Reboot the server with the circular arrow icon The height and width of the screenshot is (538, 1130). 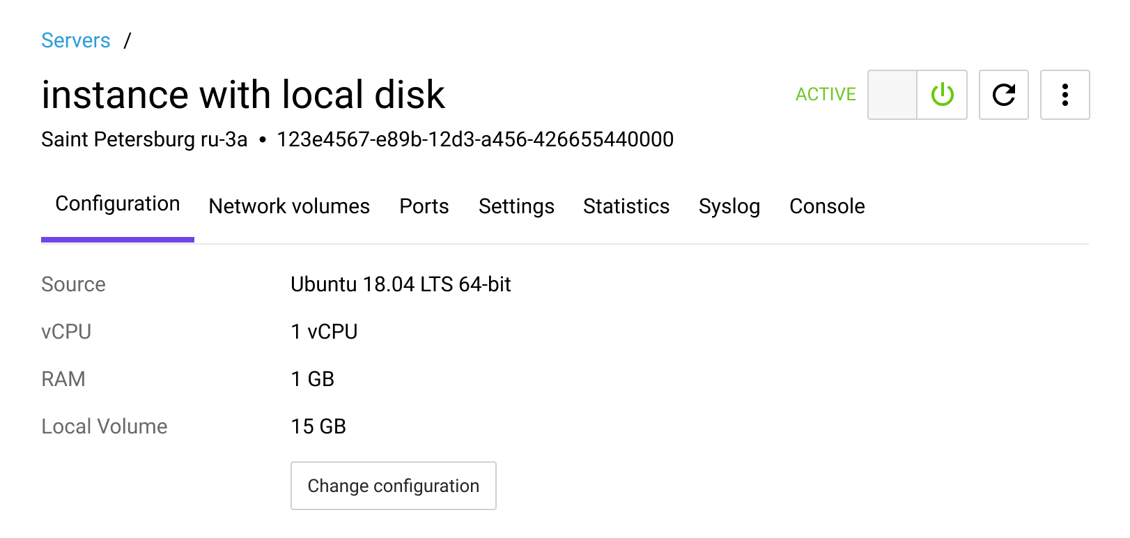[1003, 95]
